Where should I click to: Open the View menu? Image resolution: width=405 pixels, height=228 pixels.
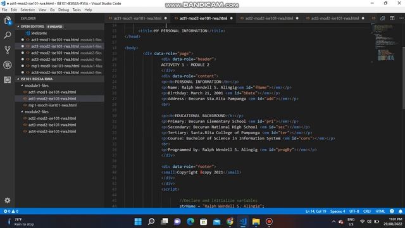42,10
